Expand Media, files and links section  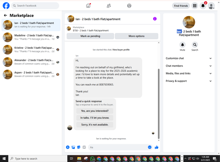(x=189, y=74)
